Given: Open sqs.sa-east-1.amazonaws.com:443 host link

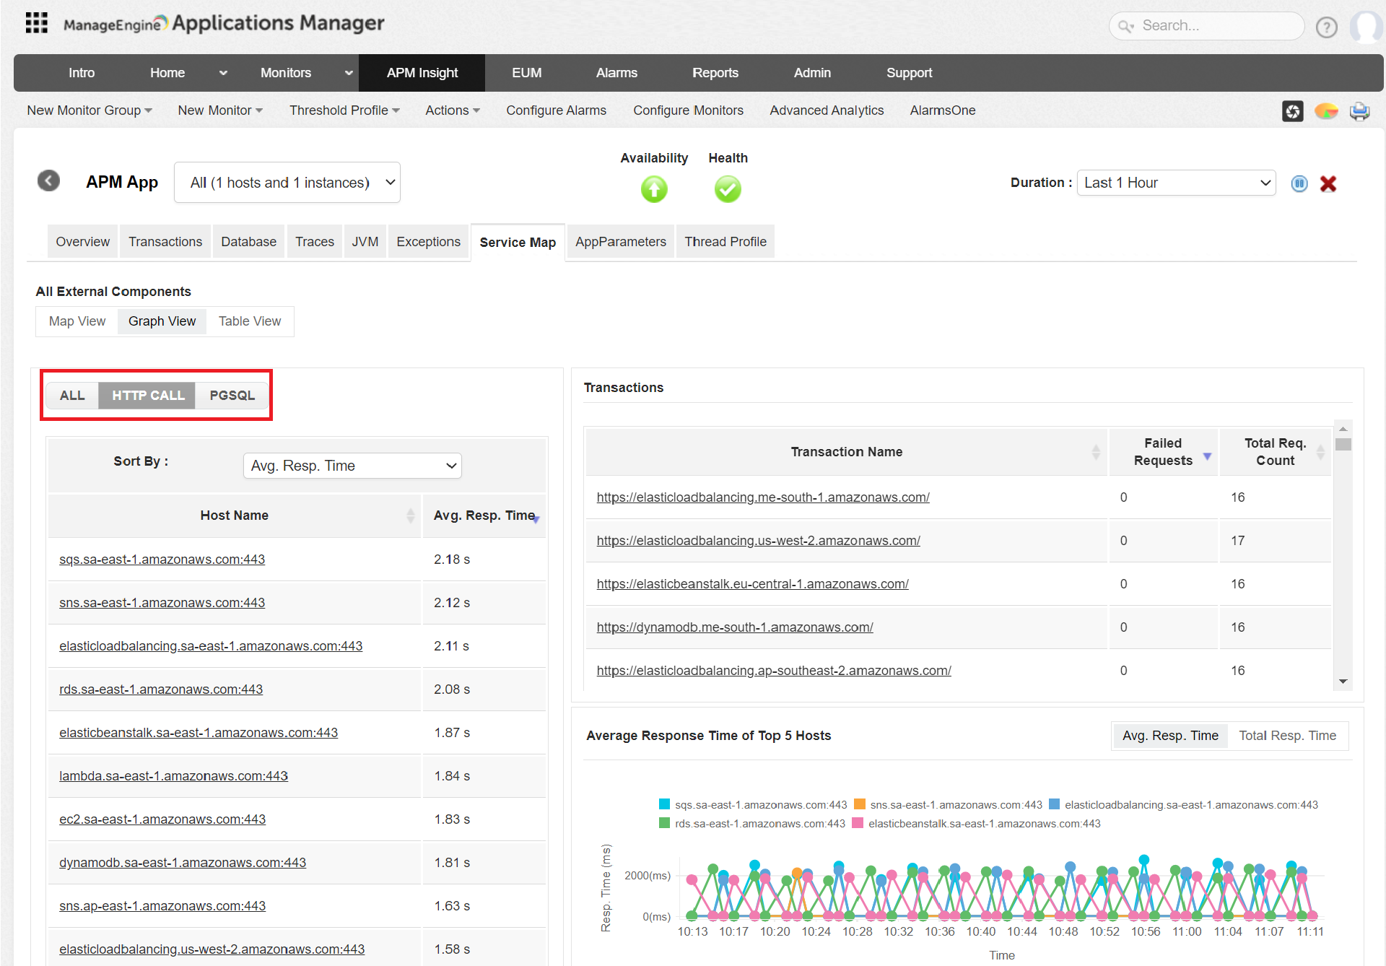Looking at the screenshot, I should (x=162, y=560).
